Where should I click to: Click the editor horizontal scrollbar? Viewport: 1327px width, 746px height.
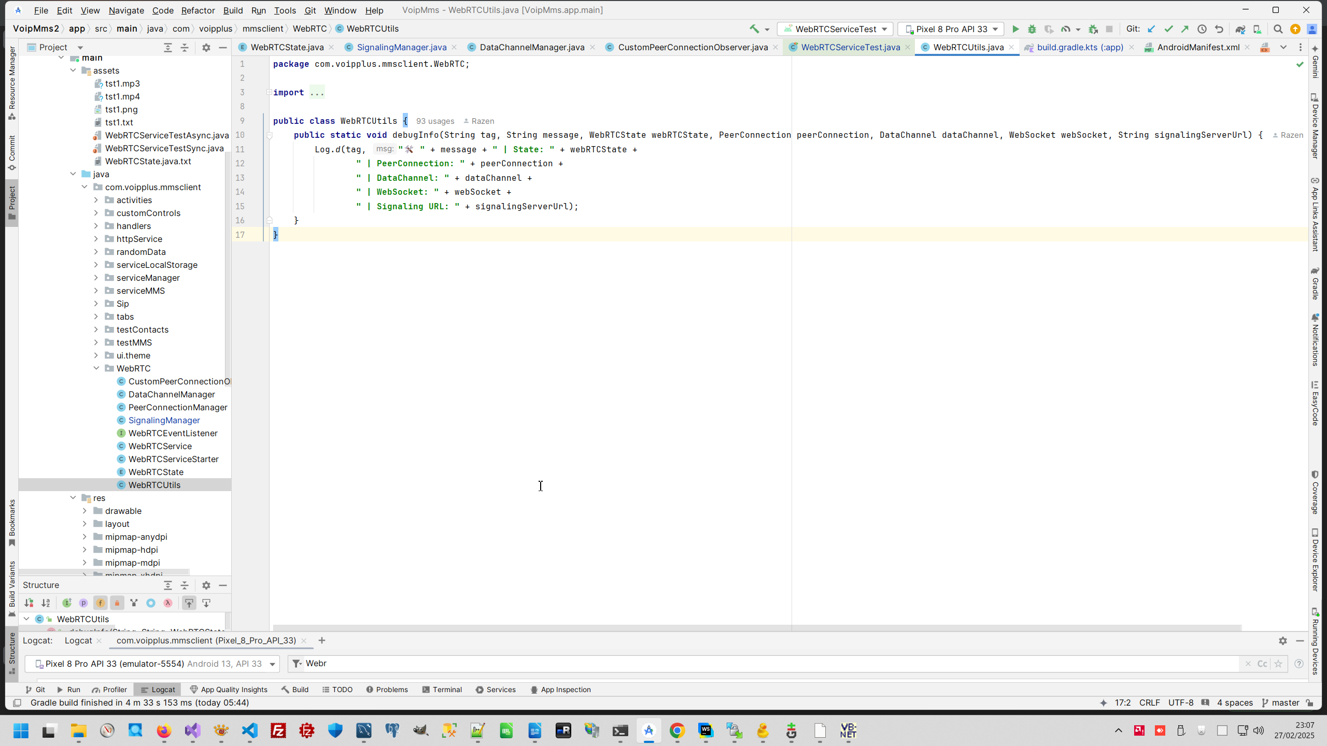tap(757, 628)
